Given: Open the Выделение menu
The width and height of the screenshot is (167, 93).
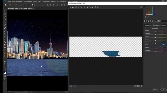Looking at the screenshot, I should 46,1.
